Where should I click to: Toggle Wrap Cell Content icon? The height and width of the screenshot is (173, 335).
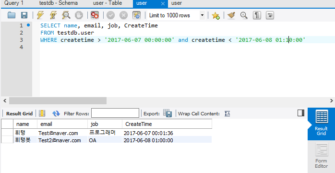pos(227,113)
